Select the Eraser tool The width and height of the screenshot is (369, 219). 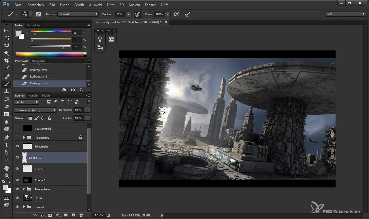click(7, 106)
